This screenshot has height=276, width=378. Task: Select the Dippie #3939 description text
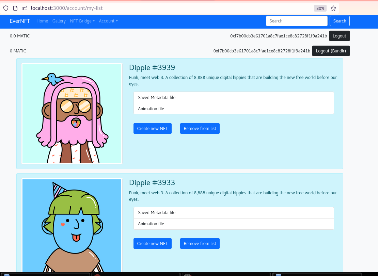point(233,81)
